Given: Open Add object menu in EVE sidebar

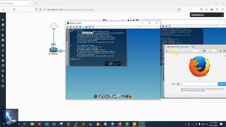Looking at the screenshot, I should [x=3, y=20].
